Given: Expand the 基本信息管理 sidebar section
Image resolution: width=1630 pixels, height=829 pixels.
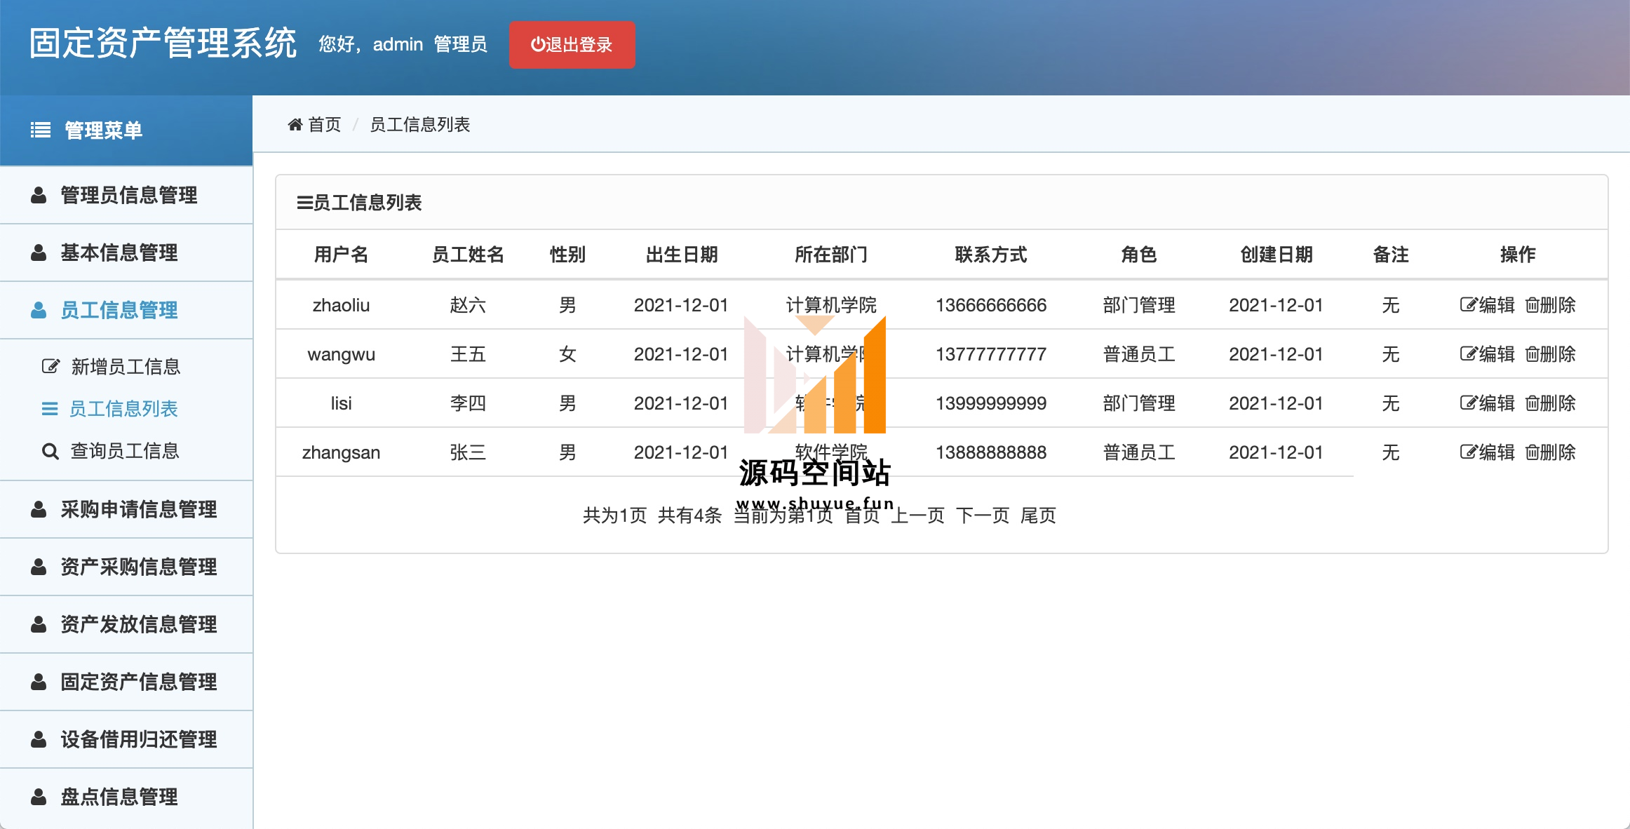Looking at the screenshot, I should pos(119,252).
